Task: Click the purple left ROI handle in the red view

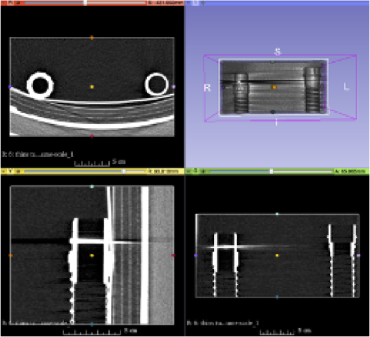Action: pyautogui.click(x=10, y=87)
